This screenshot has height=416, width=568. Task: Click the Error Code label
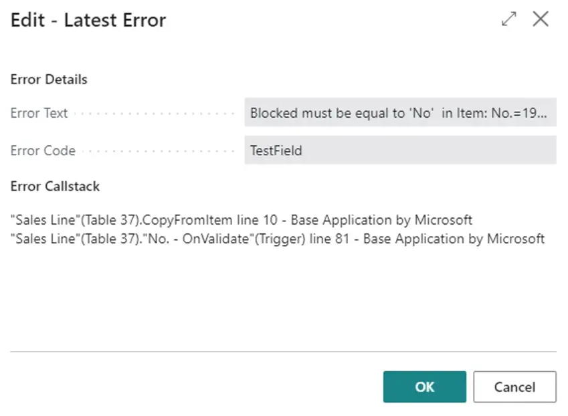[41, 150]
